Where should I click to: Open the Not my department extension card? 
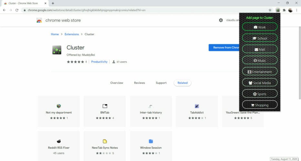click(59, 111)
